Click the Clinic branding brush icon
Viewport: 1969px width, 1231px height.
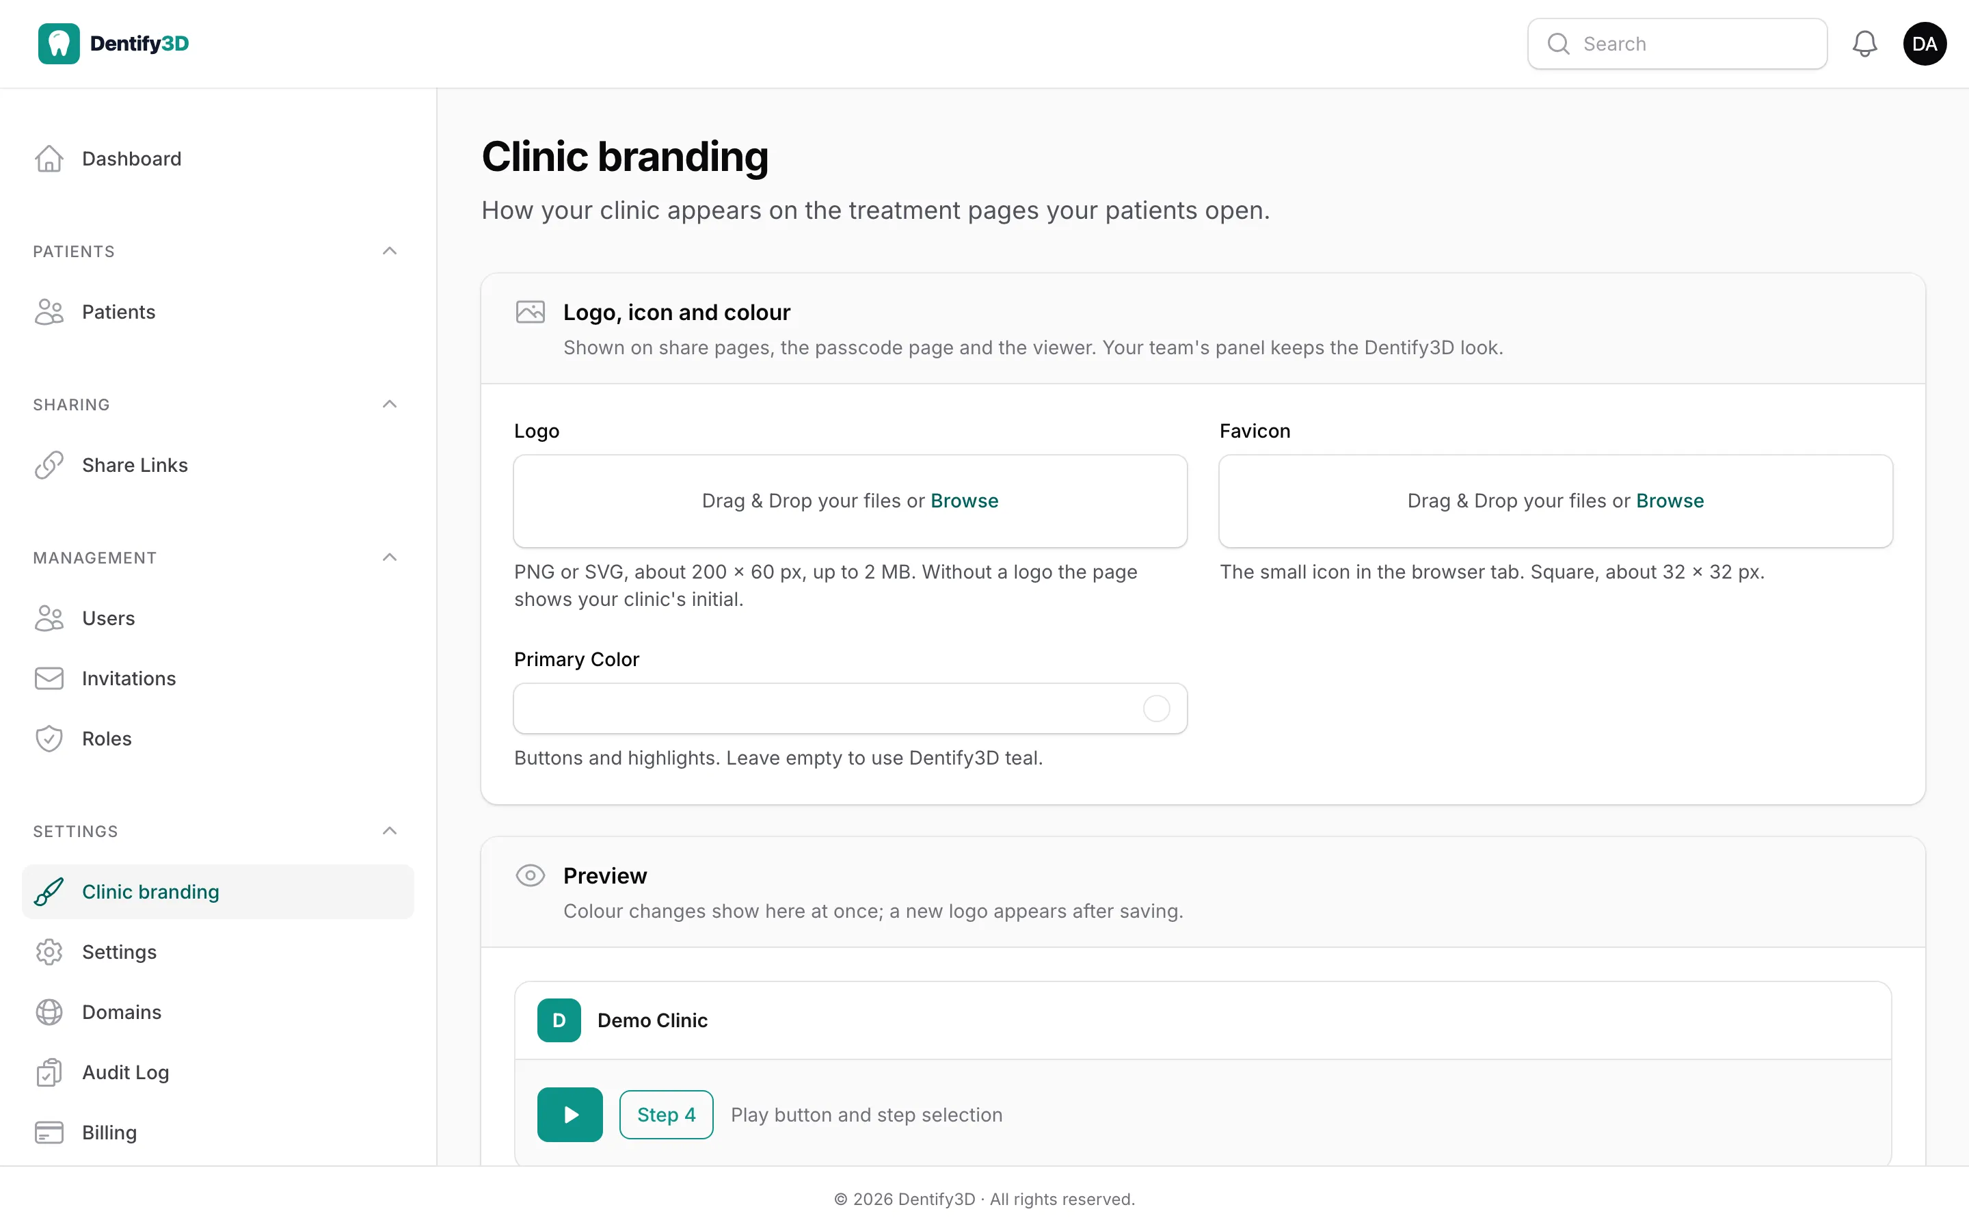[x=49, y=892]
